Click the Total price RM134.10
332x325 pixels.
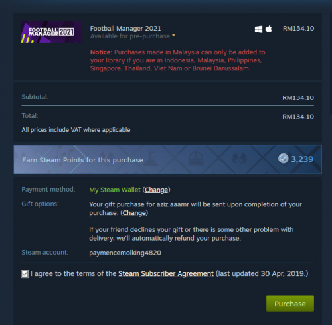coord(298,117)
